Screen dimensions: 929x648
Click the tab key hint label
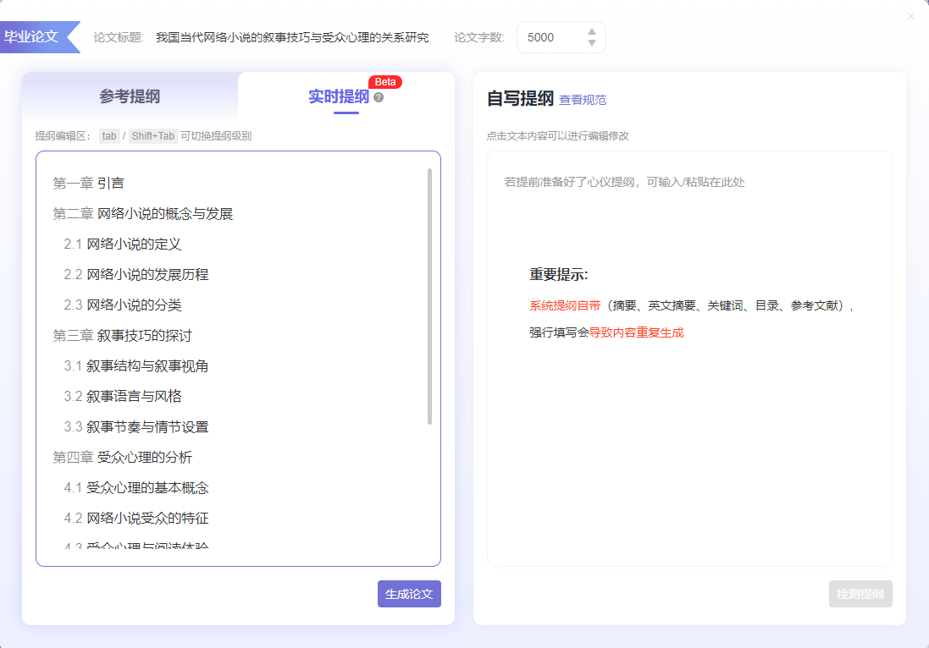[109, 136]
